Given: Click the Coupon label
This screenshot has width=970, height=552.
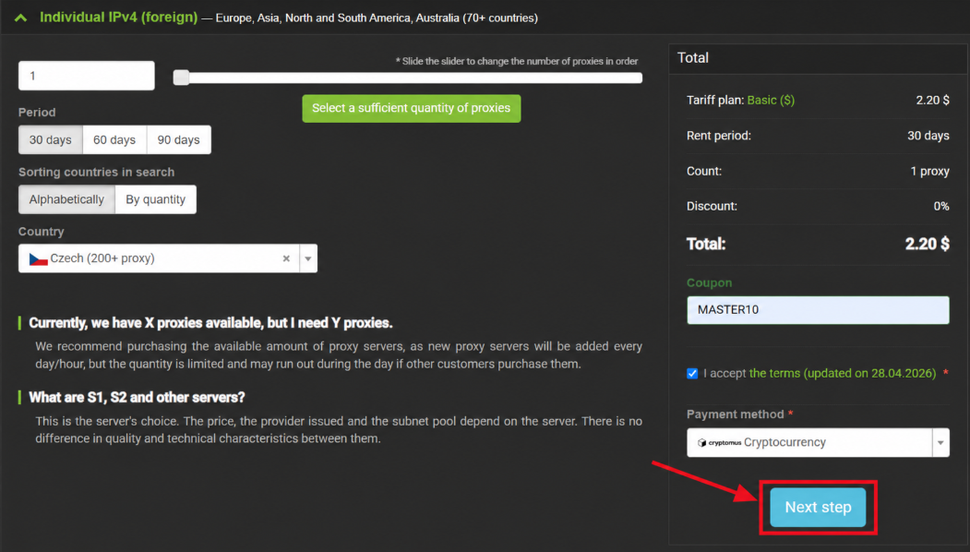Looking at the screenshot, I should (710, 282).
